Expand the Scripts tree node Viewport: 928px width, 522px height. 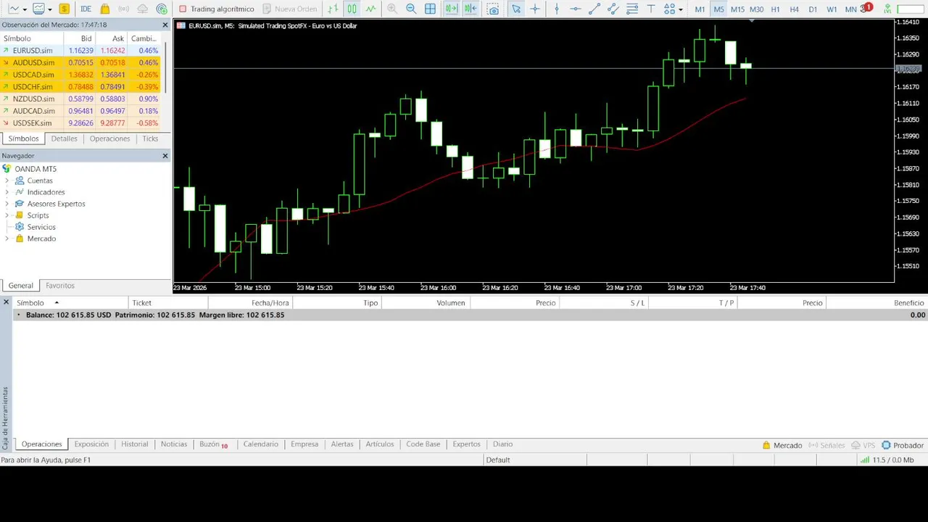click(7, 215)
